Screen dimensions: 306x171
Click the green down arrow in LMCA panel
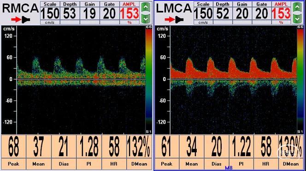[x=297, y=19]
